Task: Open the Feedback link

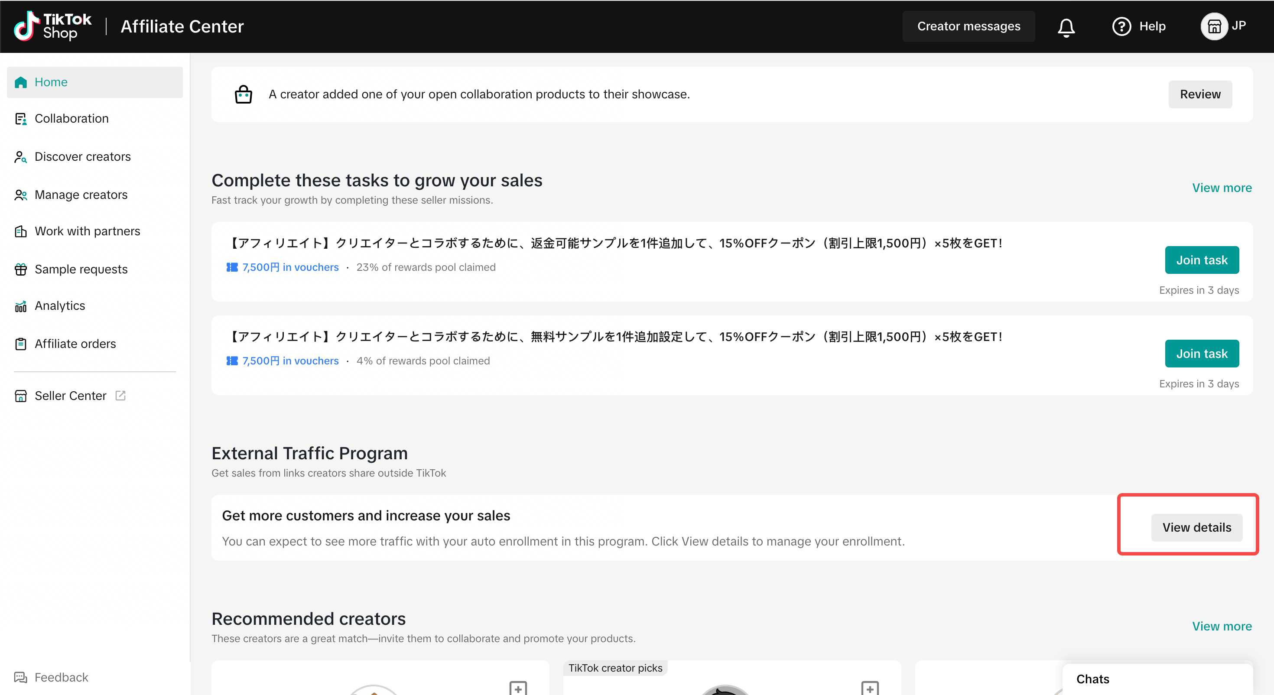Action: tap(62, 677)
